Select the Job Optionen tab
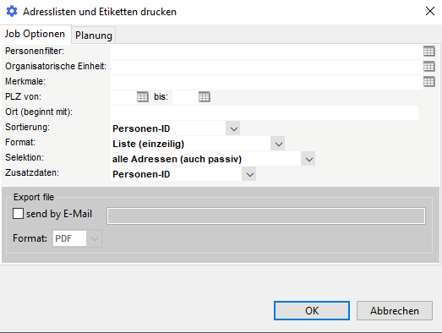 click(35, 34)
